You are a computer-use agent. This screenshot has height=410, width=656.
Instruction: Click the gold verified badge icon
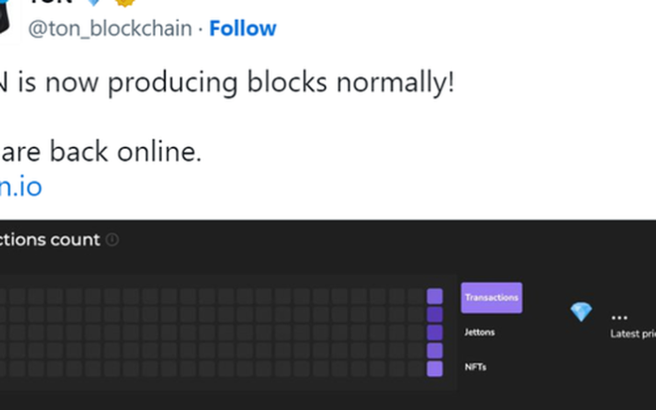[125, 3]
